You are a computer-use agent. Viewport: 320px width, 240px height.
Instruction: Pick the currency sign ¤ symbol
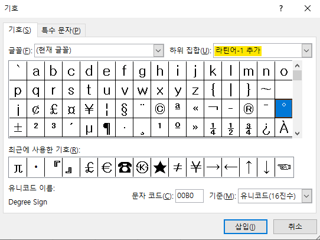tap(71, 108)
